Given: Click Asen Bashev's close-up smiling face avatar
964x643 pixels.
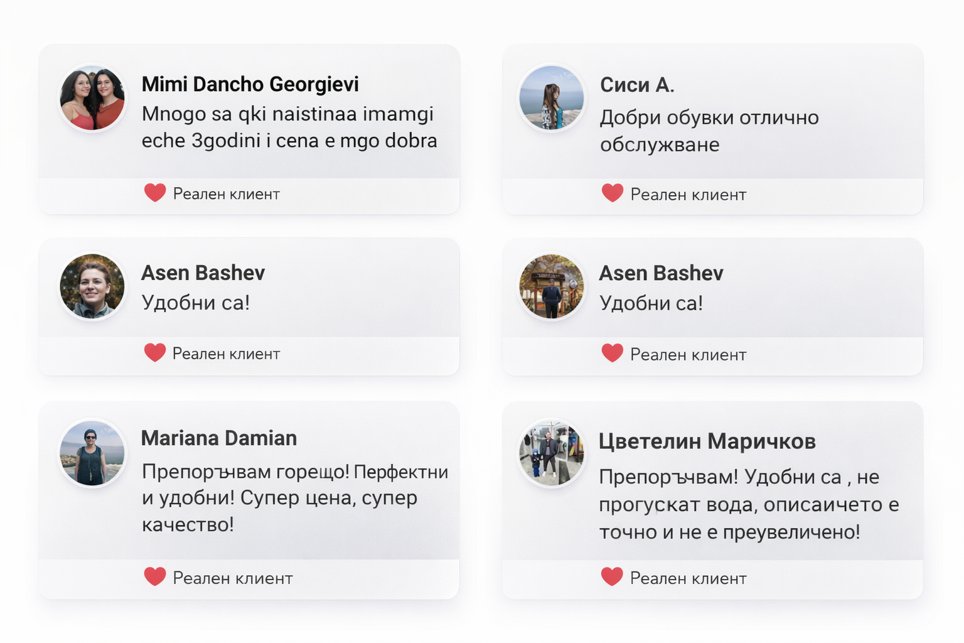Looking at the screenshot, I should (92, 286).
